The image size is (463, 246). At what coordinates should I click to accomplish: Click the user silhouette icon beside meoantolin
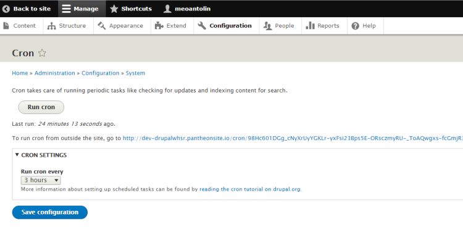pyautogui.click(x=167, y=9)
